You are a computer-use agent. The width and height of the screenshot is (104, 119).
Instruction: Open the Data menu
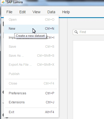(51, 12)
